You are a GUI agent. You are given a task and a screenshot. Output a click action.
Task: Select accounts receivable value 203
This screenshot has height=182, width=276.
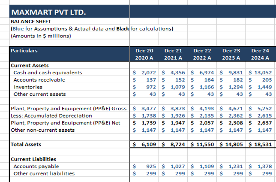point(267,80)
